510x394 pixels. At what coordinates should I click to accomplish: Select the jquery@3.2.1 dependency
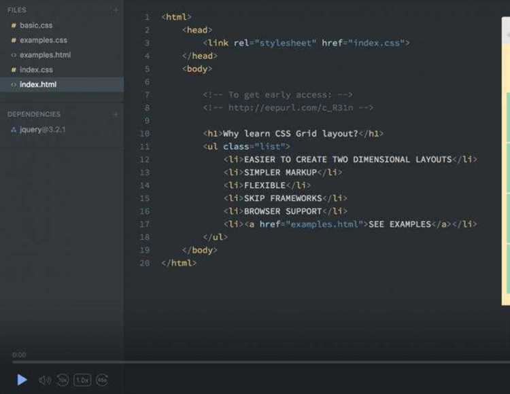coord(42,129)
